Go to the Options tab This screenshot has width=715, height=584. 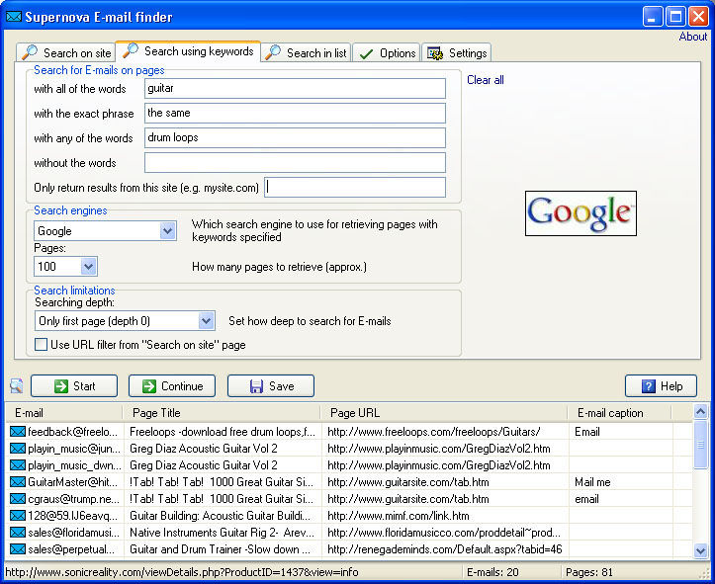click(387, 52)
